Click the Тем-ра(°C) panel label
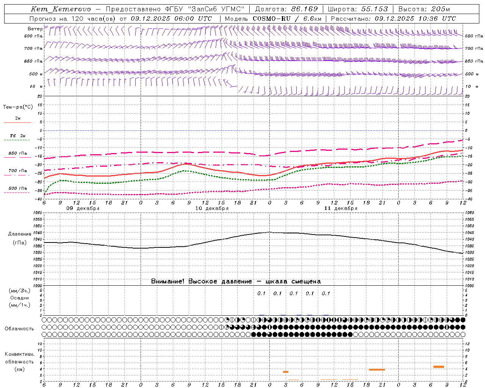485x388 pixels. 18,107
